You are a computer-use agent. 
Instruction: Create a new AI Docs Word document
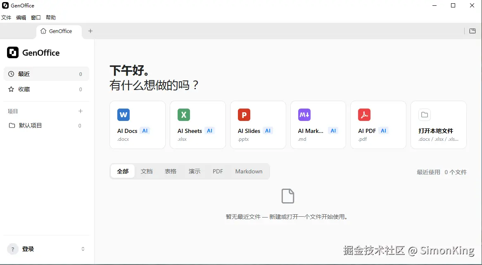click(138, 125)
